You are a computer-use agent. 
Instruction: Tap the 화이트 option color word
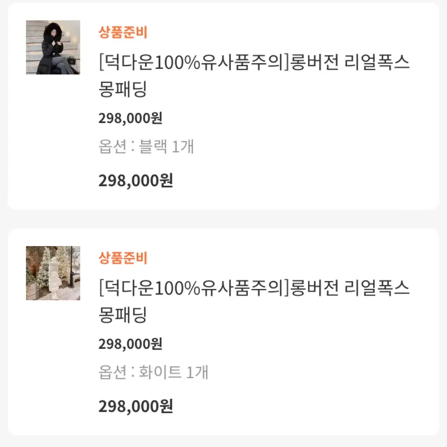click(x=160, y=372)
